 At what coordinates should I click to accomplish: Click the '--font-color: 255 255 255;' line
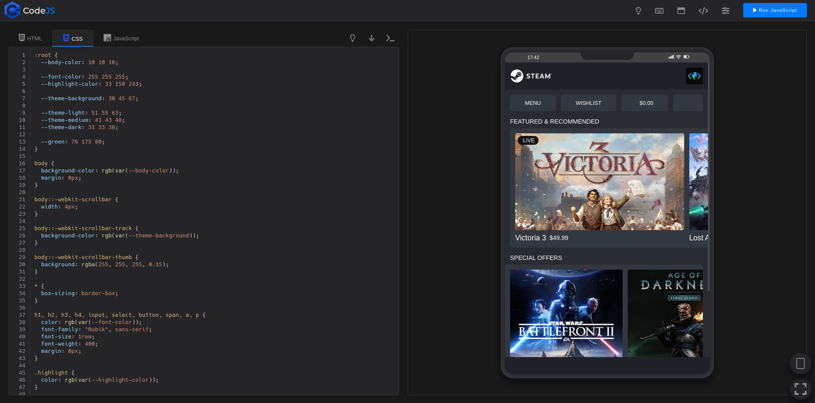85,77
